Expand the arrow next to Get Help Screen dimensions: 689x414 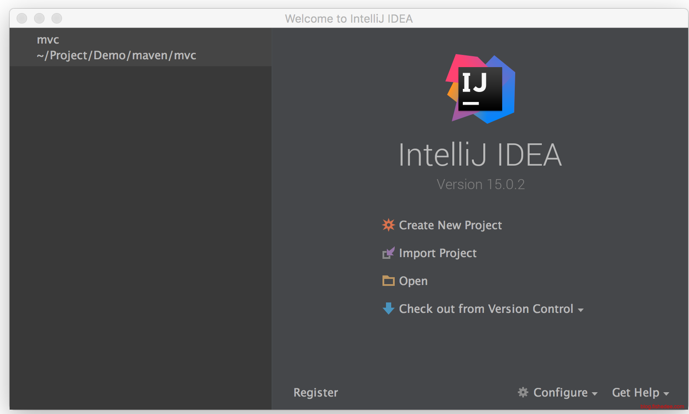[666, 394]
